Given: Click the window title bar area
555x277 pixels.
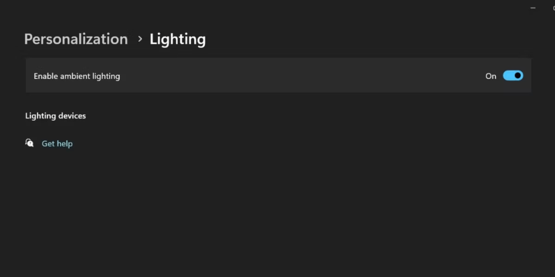Looking at the screenshot, I should click(x=271, y=8).
